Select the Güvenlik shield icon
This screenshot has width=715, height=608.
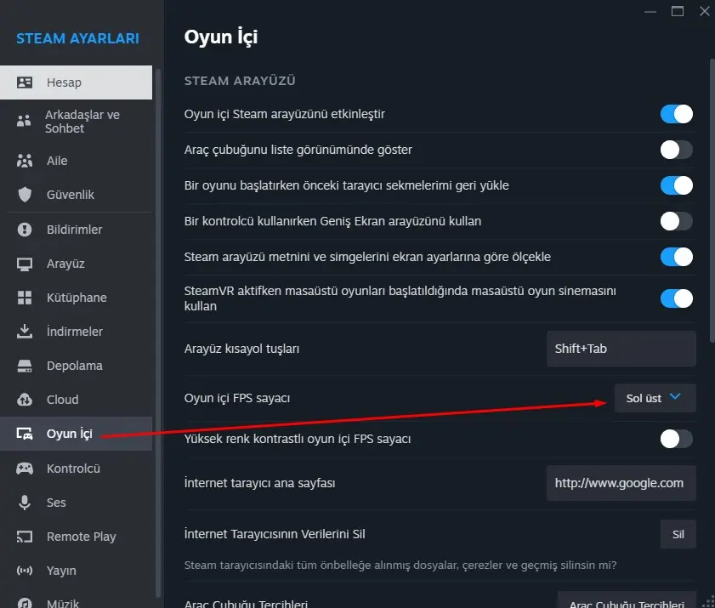pyautogui.click(x=25, y=195)
